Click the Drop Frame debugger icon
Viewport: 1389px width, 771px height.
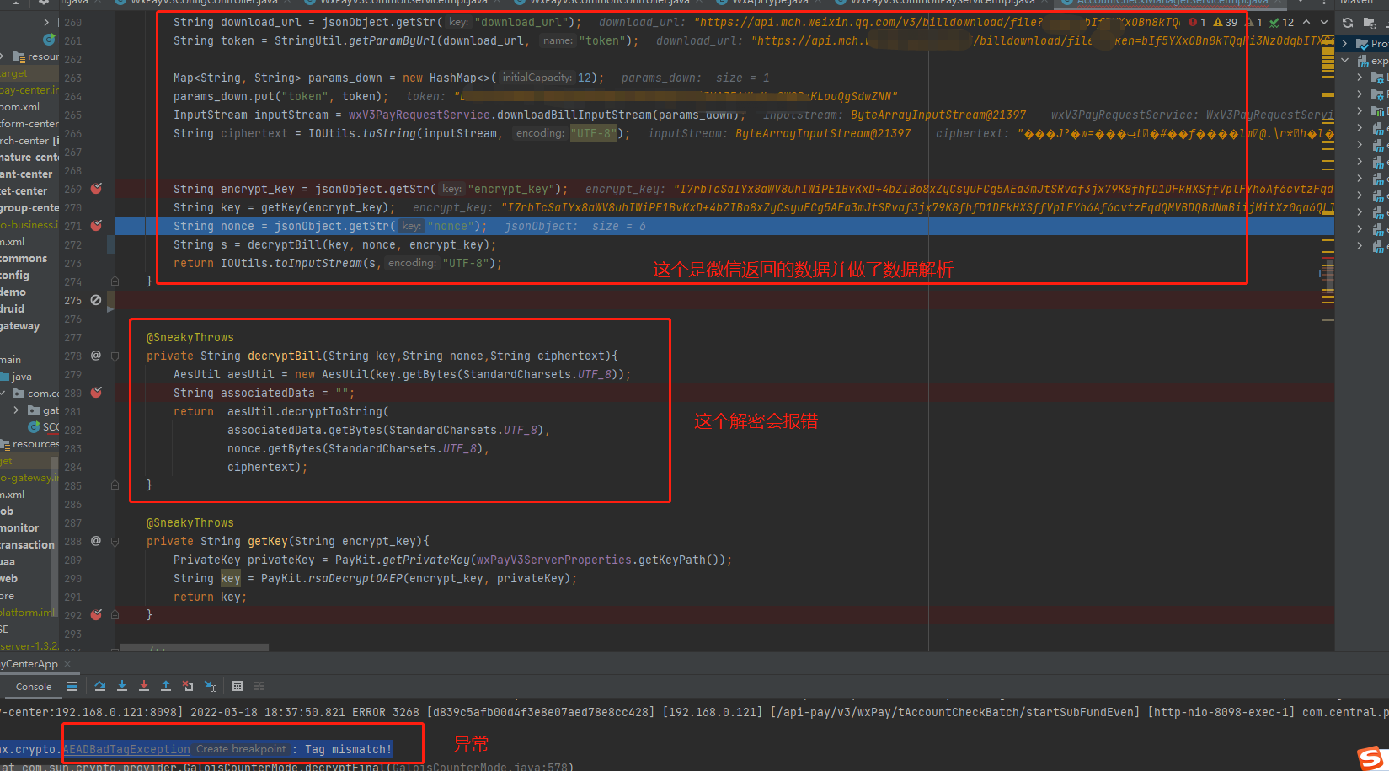pos(188,686)
